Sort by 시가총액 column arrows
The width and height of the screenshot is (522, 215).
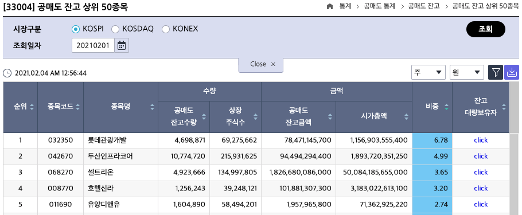point(406,117)
